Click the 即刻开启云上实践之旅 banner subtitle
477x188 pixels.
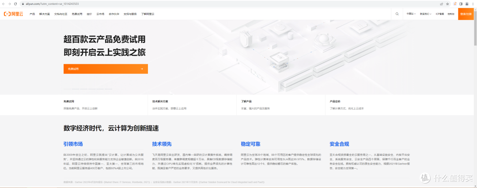(104, 52)
